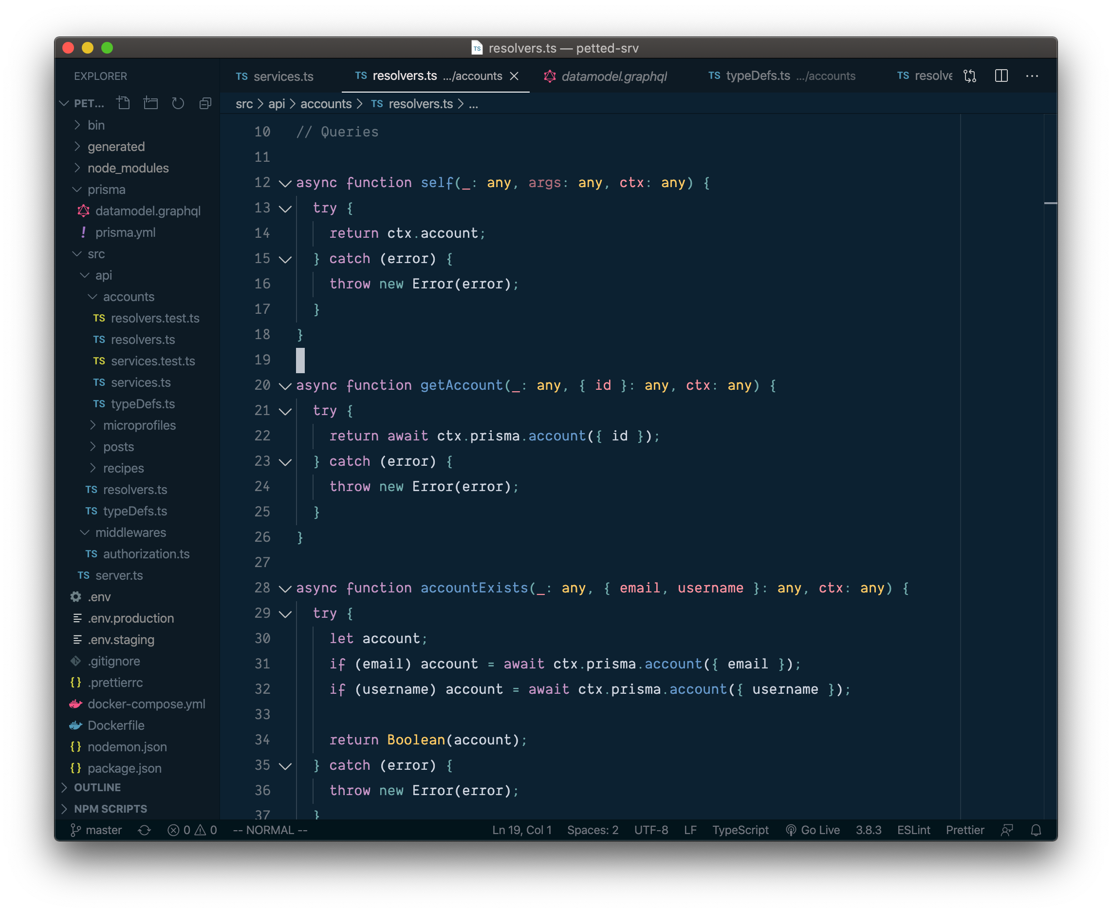Click the sync changes icon in status bar

coord(145,830)
